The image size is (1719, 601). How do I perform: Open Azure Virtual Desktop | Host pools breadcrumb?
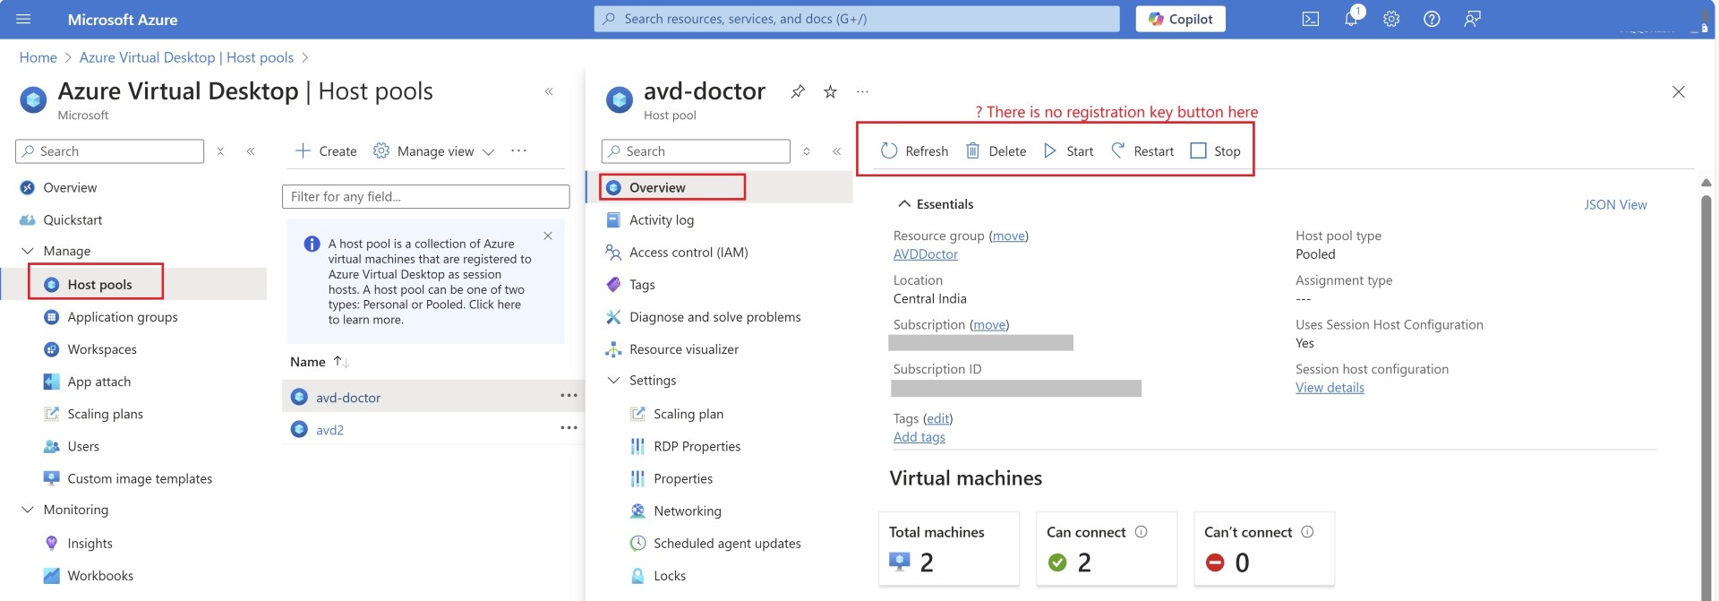click(186, 57)
